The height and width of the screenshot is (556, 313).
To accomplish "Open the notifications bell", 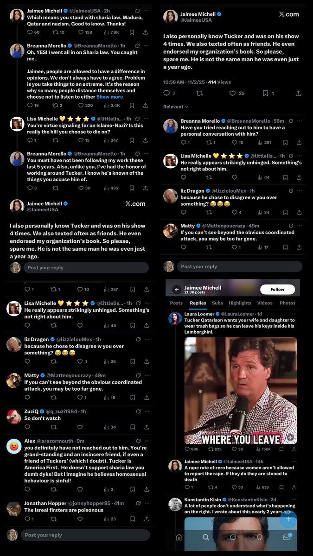I will point(260,537).
